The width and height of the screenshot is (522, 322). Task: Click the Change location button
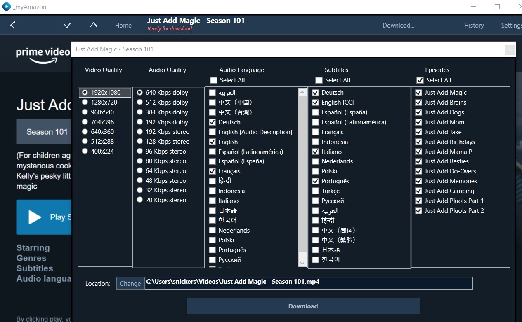point(130,283)
